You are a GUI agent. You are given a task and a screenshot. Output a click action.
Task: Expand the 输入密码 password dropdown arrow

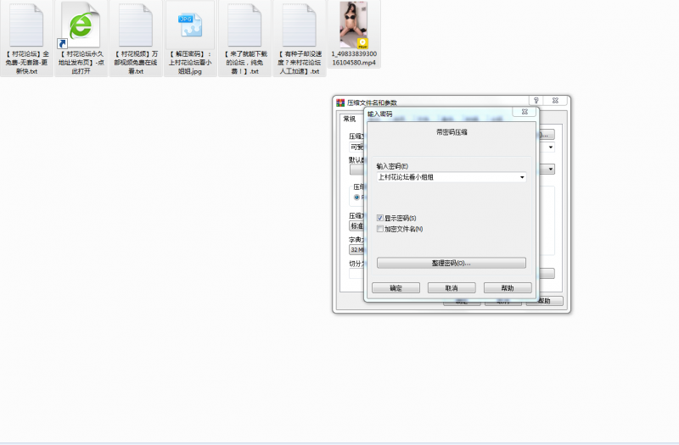click(x=521, y=177)
